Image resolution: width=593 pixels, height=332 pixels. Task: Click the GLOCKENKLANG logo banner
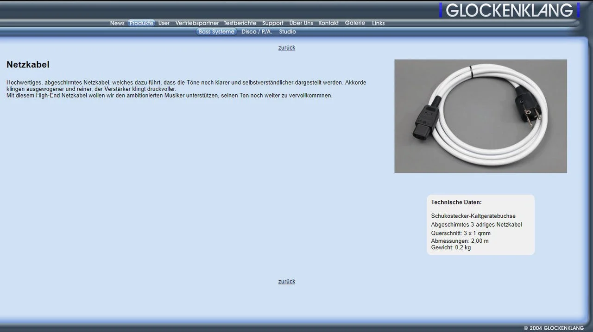[509, 9]
